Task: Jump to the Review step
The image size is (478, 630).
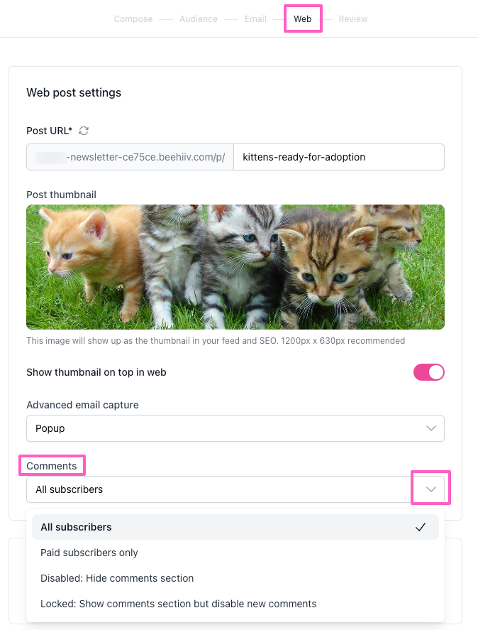Action: point(353,19)
